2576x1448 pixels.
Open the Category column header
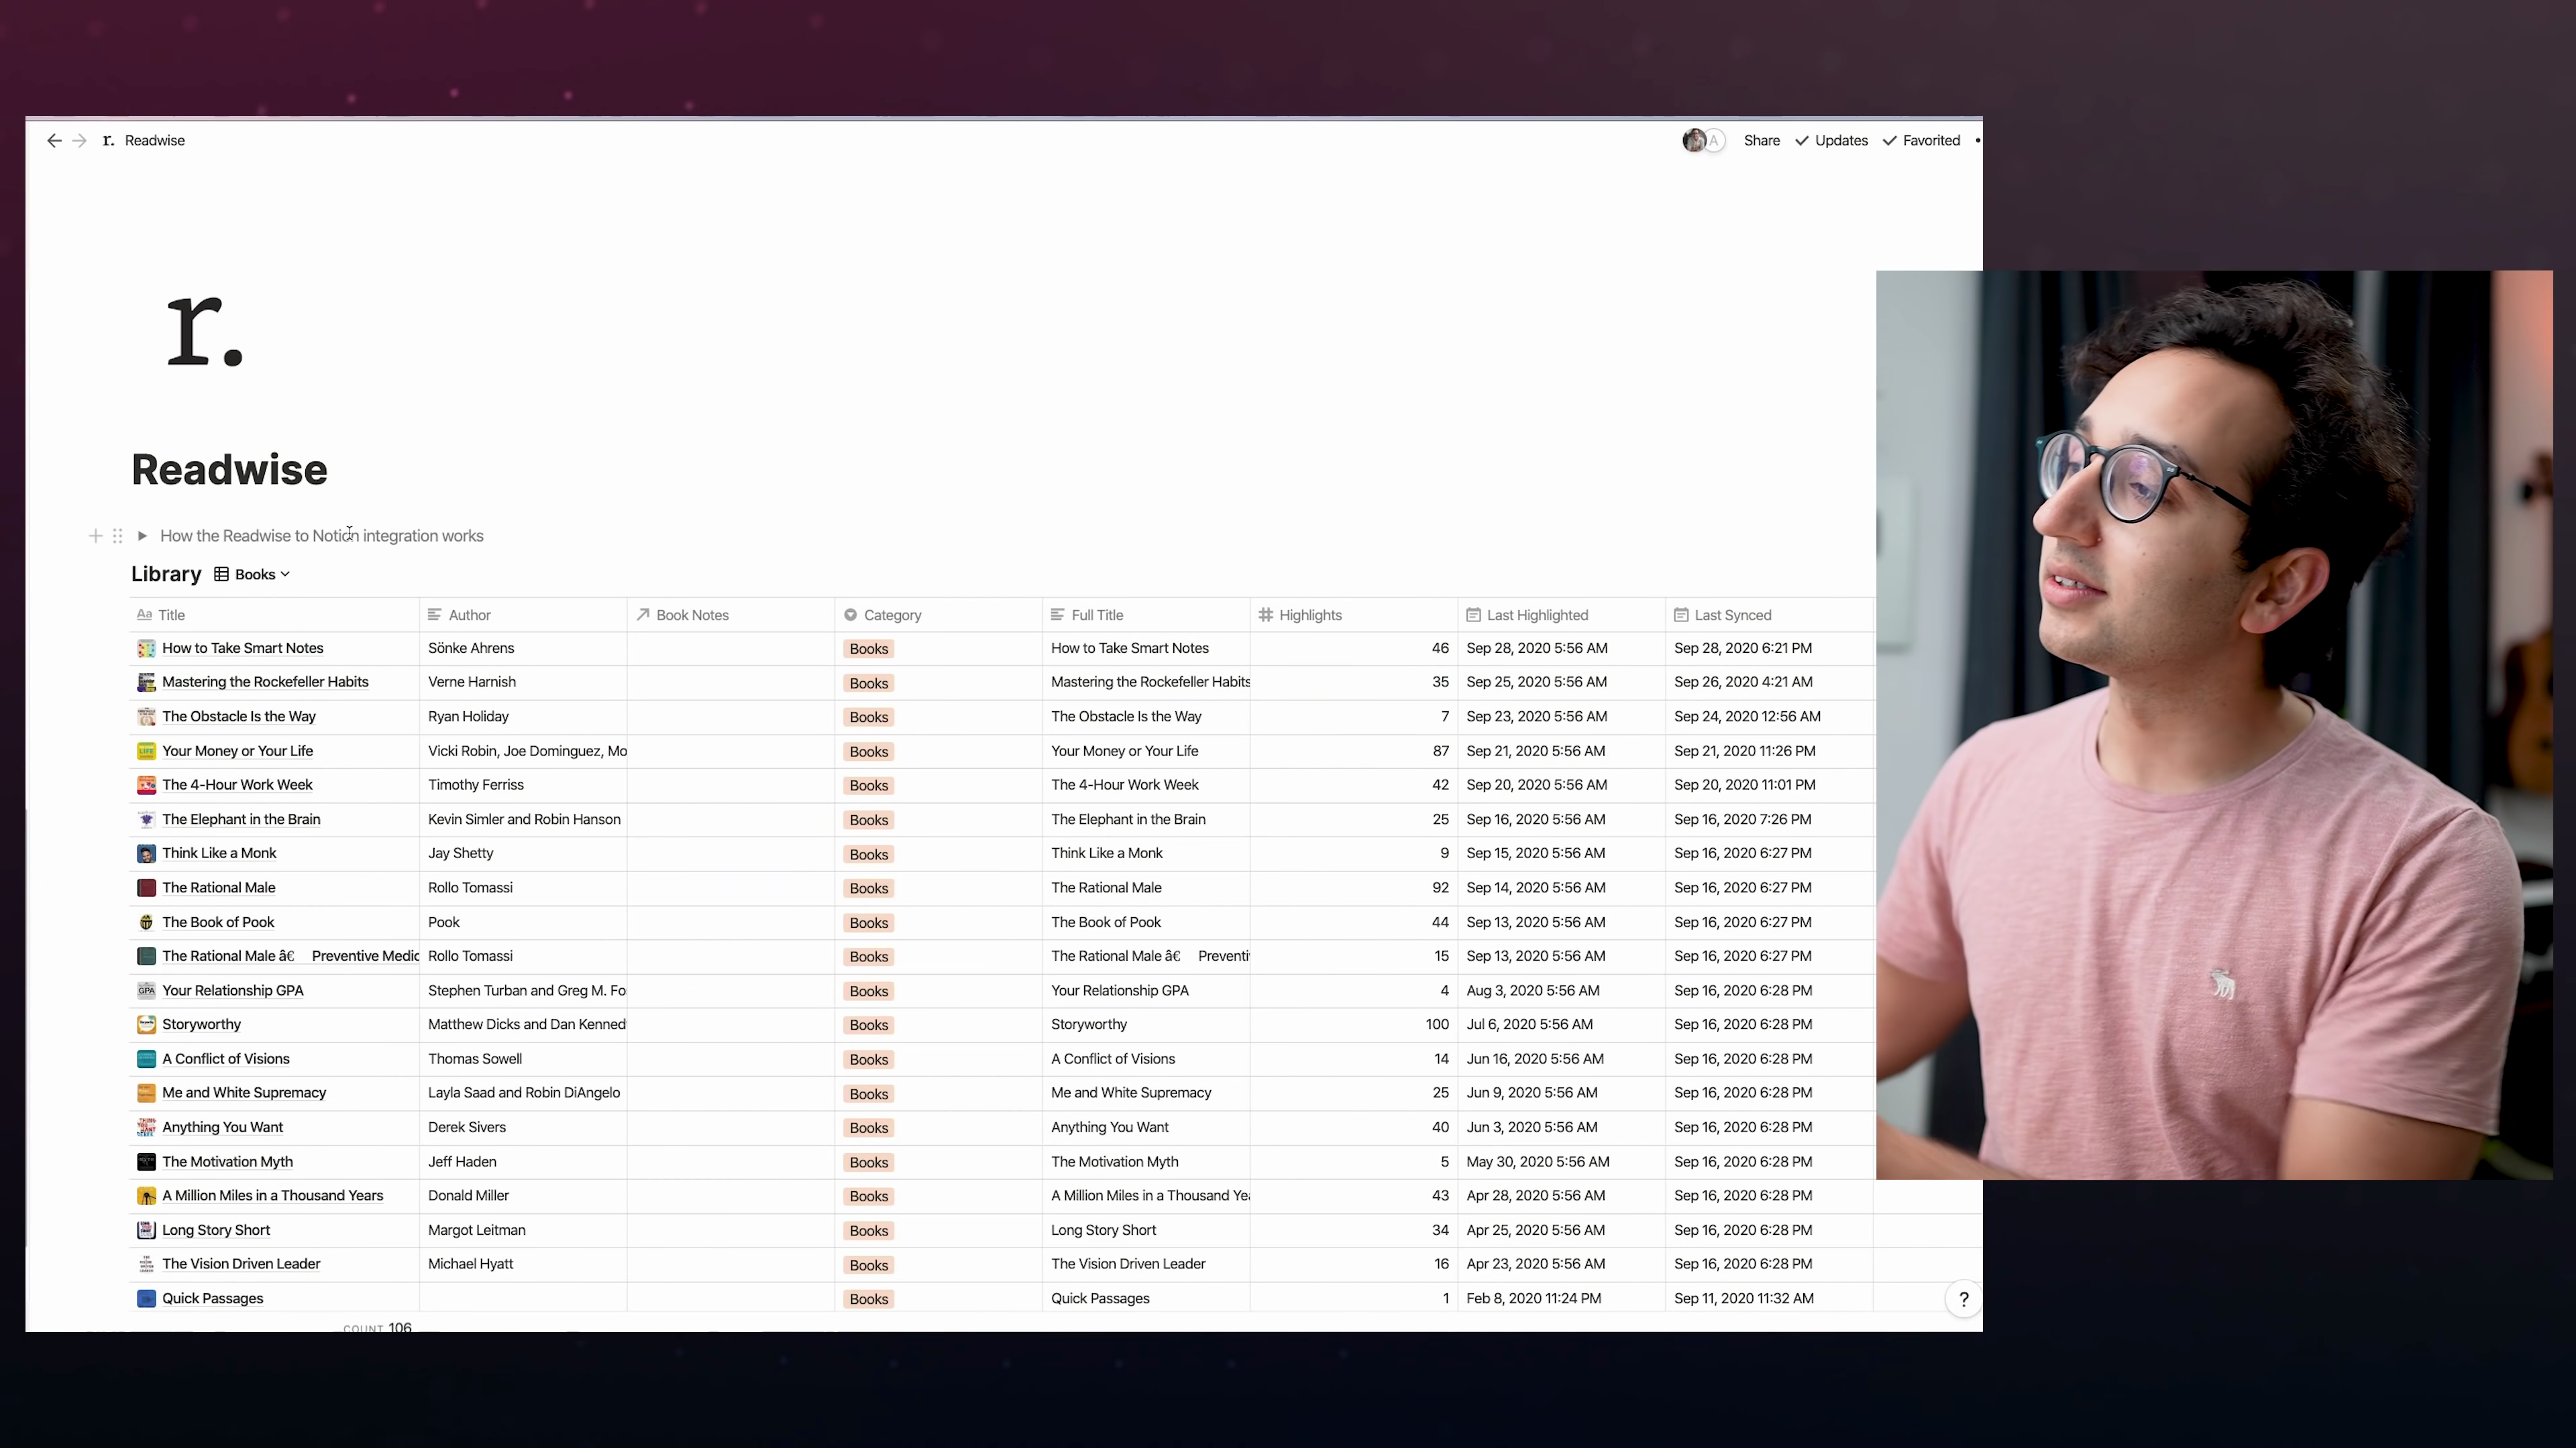(x=939, y=615)
